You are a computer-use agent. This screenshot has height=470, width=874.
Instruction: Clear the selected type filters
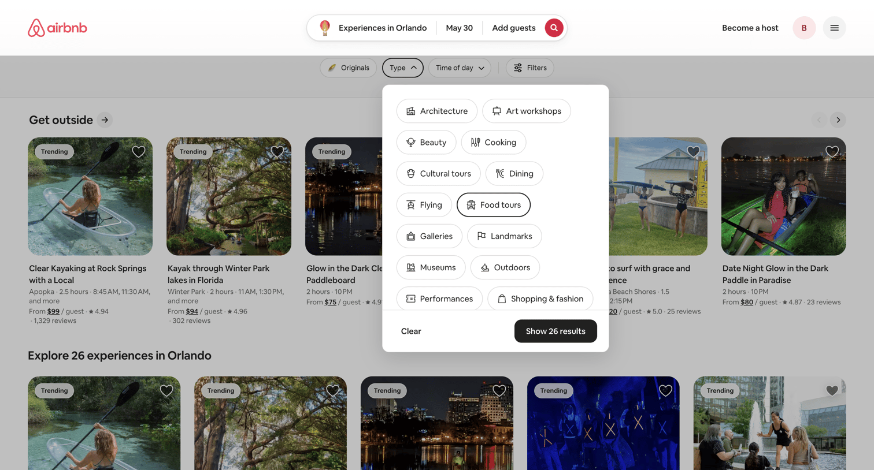click(x=411, y=331)
